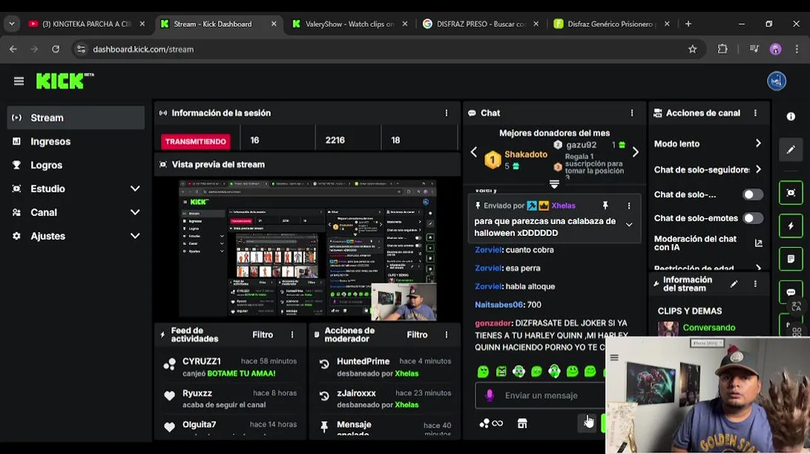Insert the first green emote in chat

[483, 372]
